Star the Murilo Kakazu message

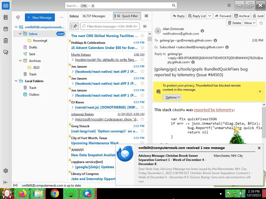tap(142, 59)
